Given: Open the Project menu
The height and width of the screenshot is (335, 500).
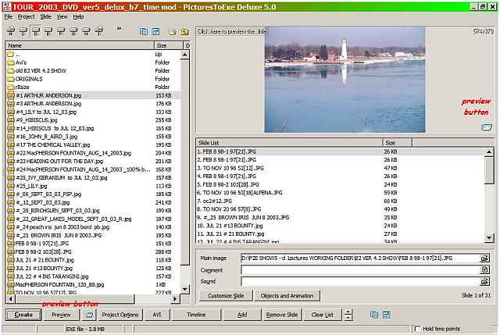Looking at the screenshot, I should (26, 16).
